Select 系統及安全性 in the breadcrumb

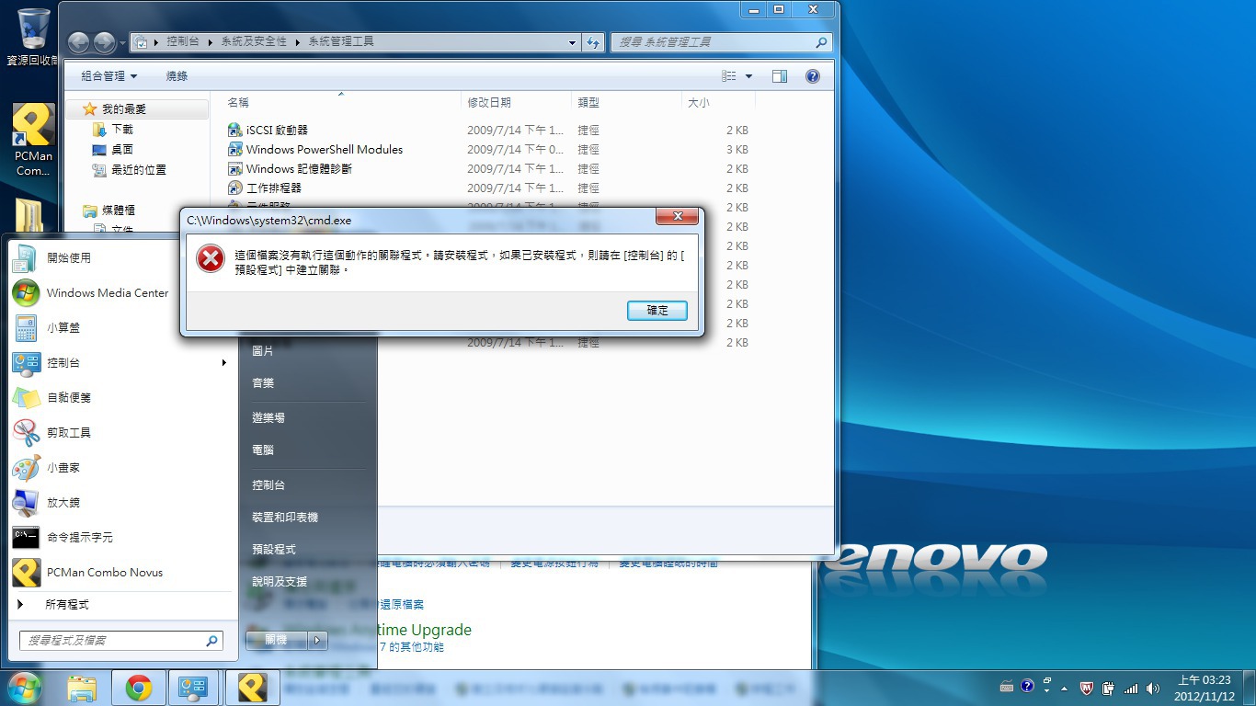coord(254,42)
